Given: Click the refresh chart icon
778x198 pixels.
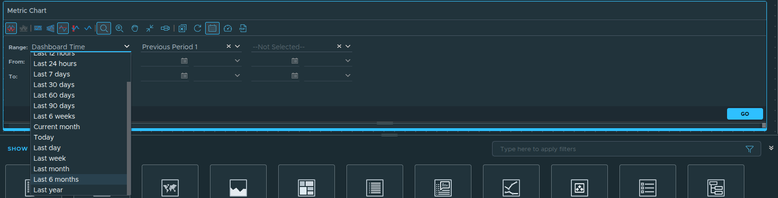Looking at the screenshot, I should 197,29.
